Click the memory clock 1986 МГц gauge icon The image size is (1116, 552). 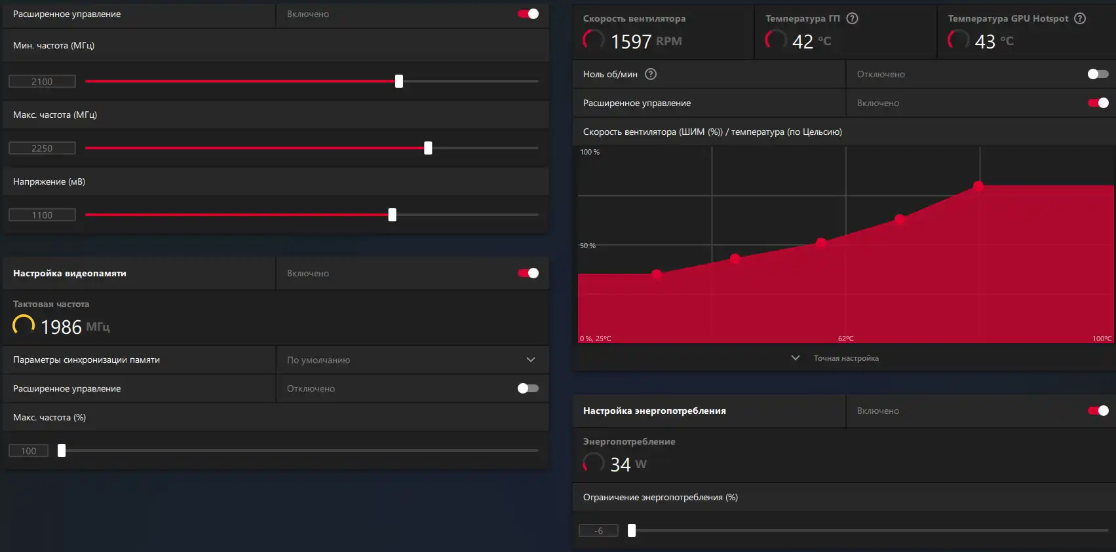pyautogui.click(x=24, y=325)
